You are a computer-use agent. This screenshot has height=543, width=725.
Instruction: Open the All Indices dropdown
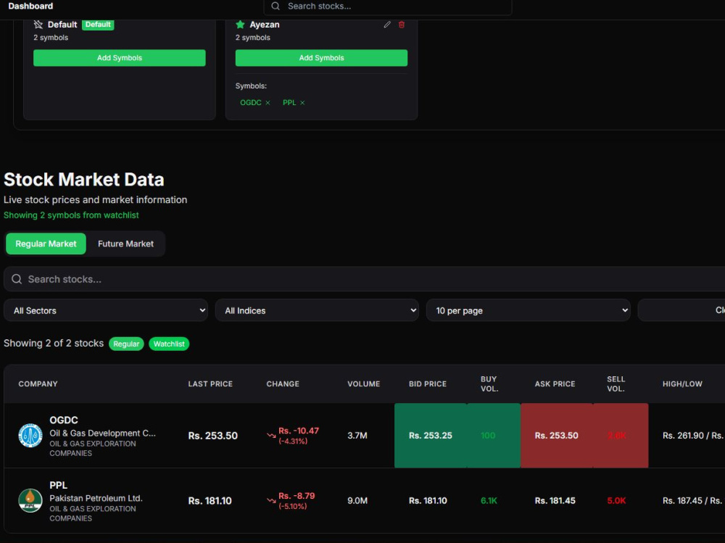[x=317, y=310]
